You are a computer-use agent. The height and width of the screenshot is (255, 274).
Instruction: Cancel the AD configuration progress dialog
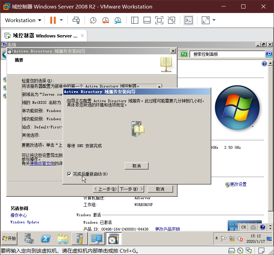[136, 166]
